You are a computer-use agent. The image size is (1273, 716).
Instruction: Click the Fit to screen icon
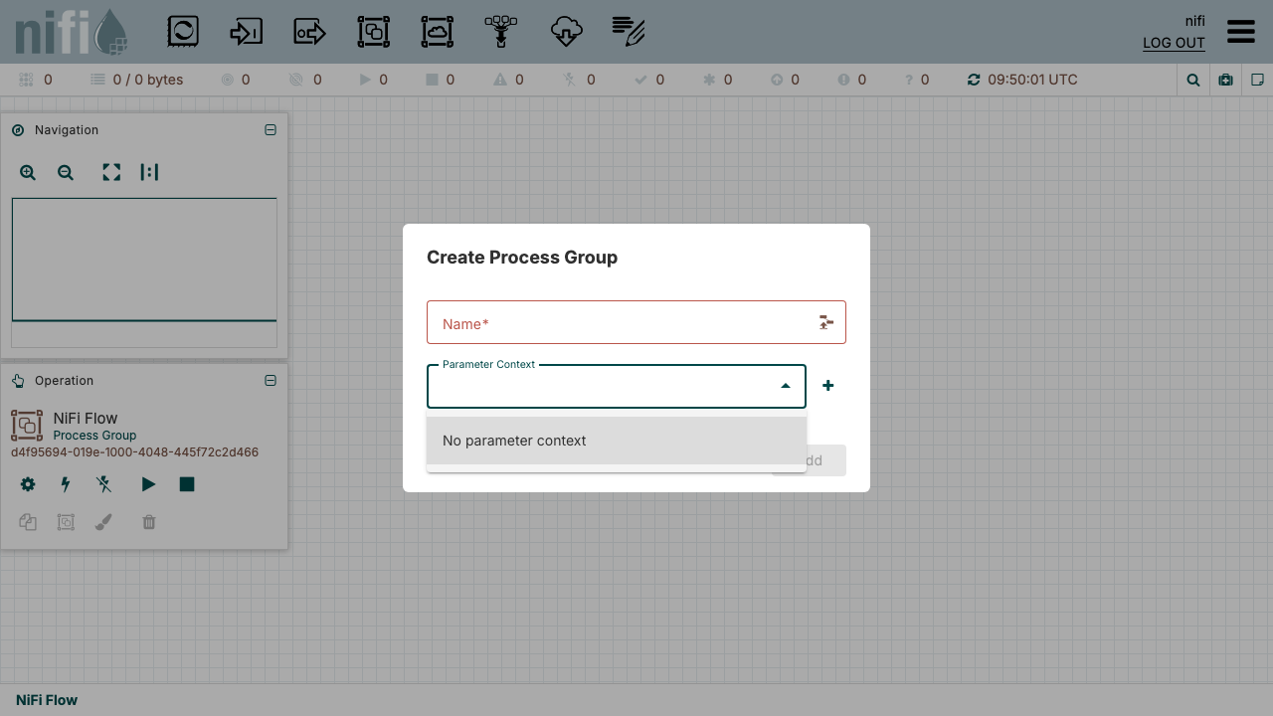[x=111, y=172]
